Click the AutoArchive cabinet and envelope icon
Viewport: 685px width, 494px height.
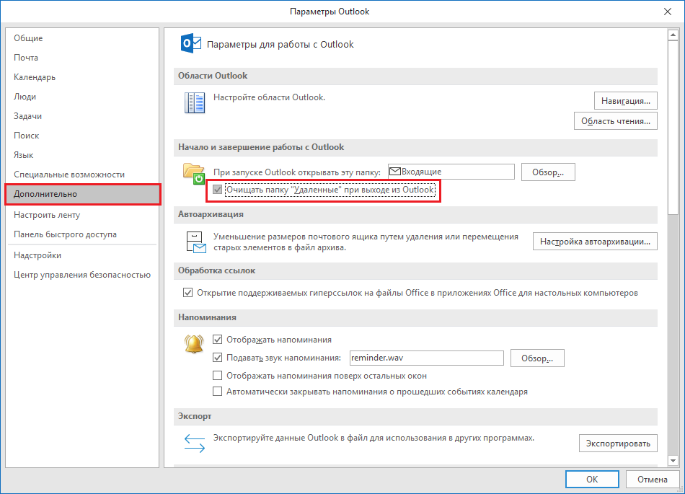195,242
